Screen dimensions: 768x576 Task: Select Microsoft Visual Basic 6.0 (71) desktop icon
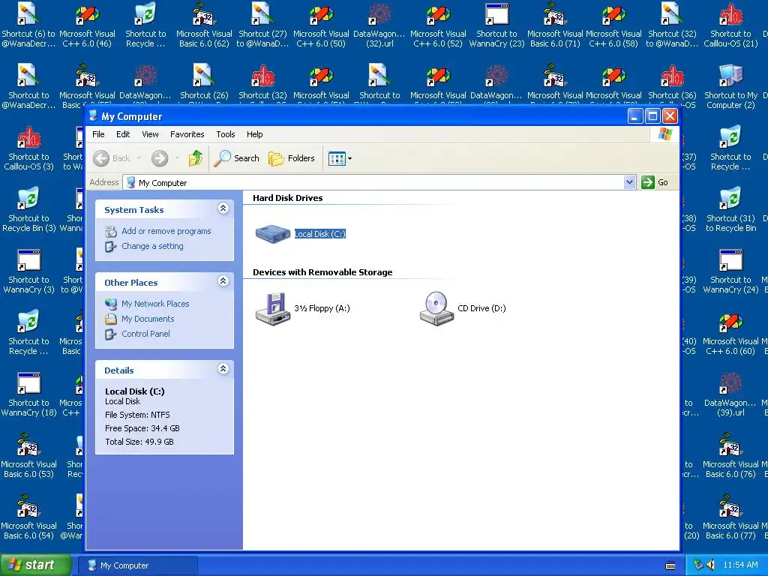(x=555, y=25)
